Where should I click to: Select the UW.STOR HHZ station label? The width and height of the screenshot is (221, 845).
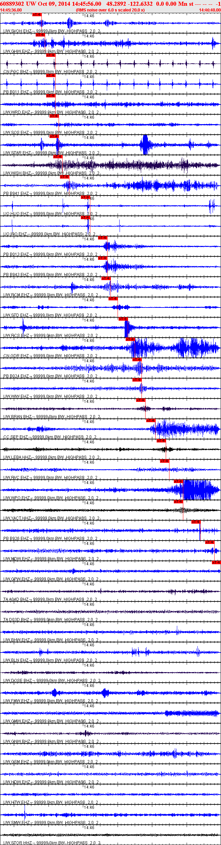18,843
